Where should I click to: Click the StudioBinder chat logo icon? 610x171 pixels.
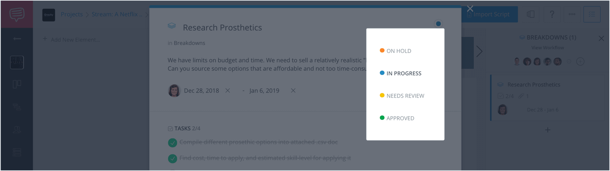click(17, 14)
